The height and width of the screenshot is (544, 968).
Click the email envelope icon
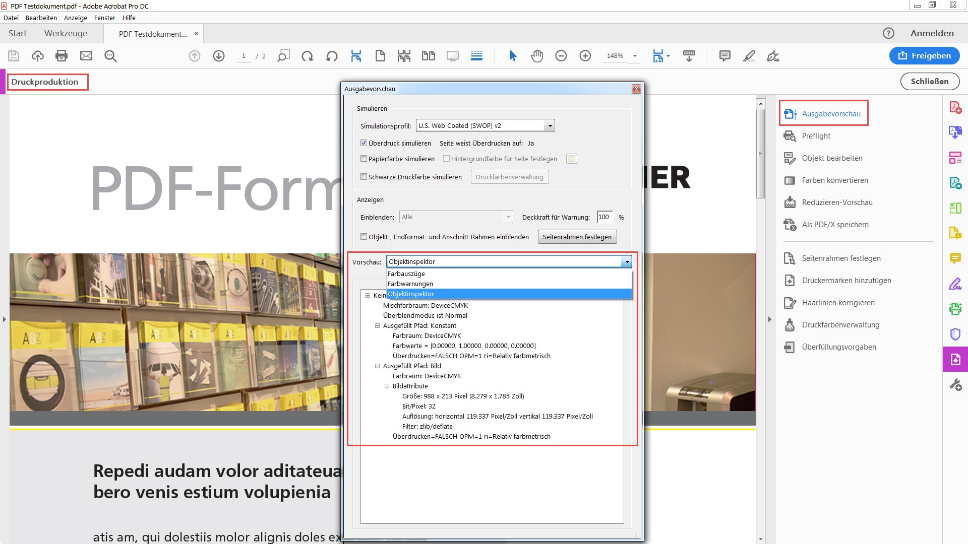point(86,56)
